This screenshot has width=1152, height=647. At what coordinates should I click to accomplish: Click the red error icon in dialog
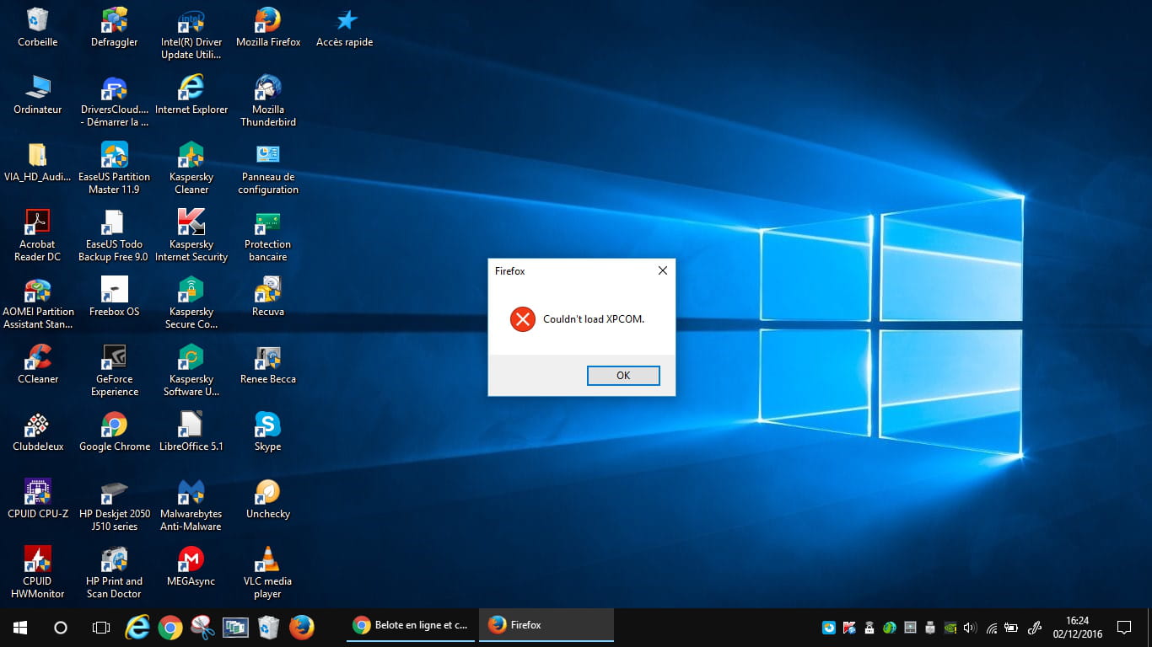[523, 319]
